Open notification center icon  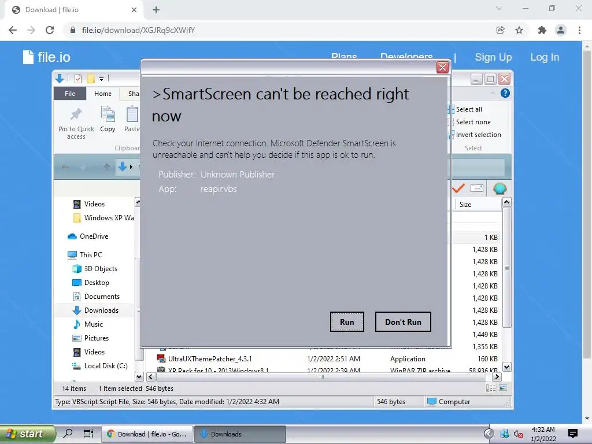coord(572,434)
